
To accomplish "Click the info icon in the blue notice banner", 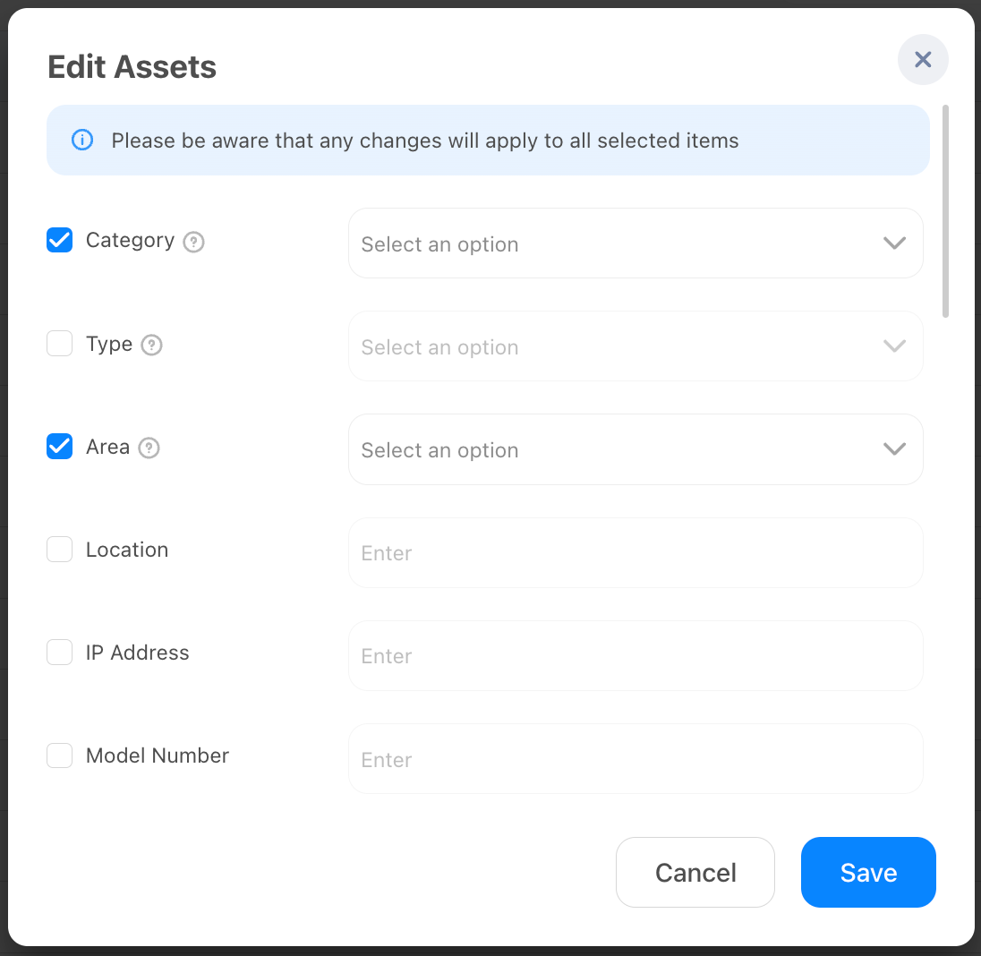I will [x=82, y=141].
